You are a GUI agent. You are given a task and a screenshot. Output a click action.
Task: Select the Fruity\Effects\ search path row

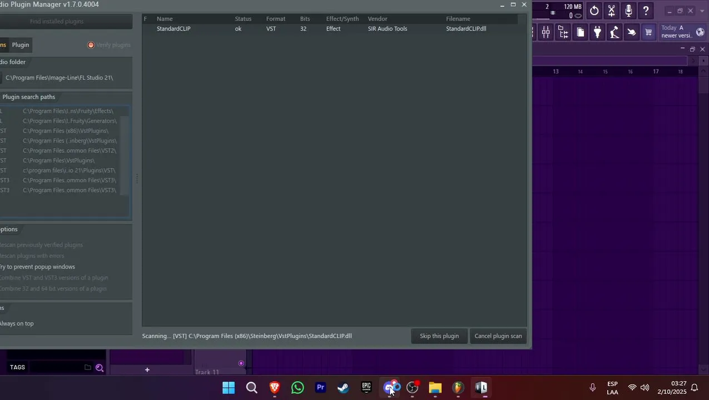[x=68, y=111]
